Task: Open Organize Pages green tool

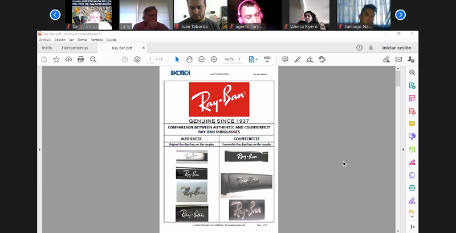Action: (412, 149)
